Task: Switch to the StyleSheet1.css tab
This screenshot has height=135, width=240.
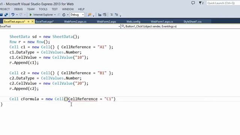Action: [x=192, y=22]
